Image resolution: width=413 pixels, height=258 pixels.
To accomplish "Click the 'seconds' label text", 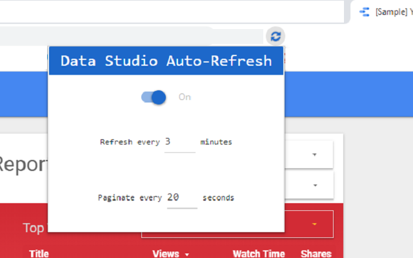I will point(218,198).
